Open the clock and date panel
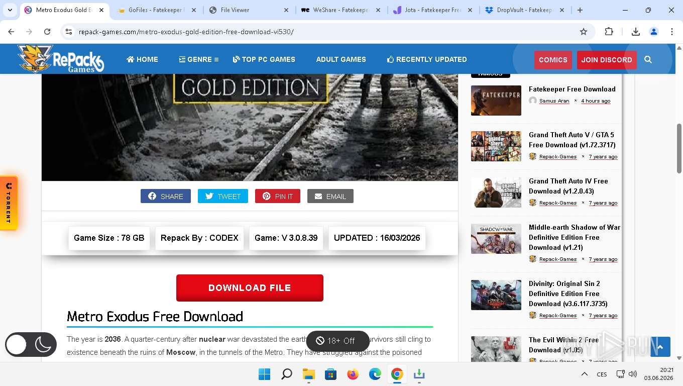This screenshot has width=683, height=386. point(658,374)
